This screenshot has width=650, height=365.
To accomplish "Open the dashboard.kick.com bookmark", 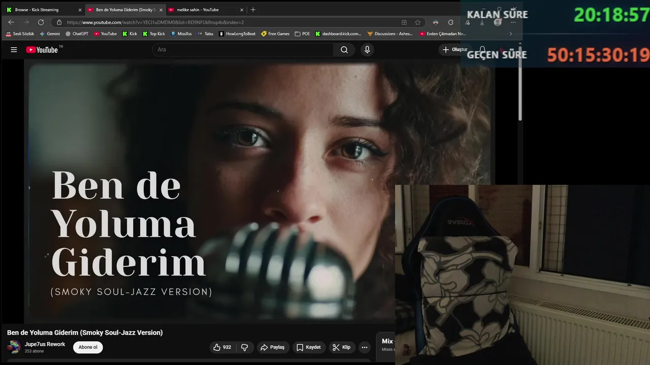I will click(x=338, y=34).
